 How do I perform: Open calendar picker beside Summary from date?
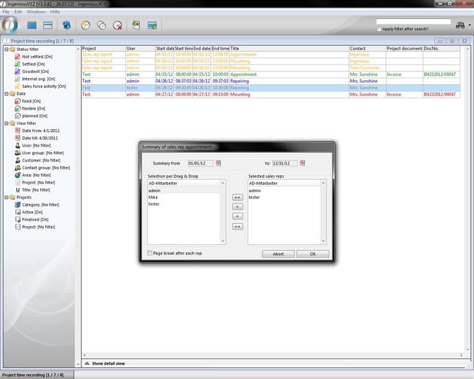pos(218,163)
